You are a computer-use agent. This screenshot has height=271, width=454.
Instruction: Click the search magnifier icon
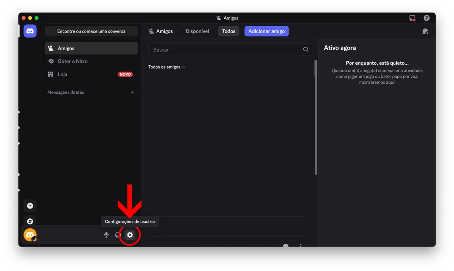[306, 50]
